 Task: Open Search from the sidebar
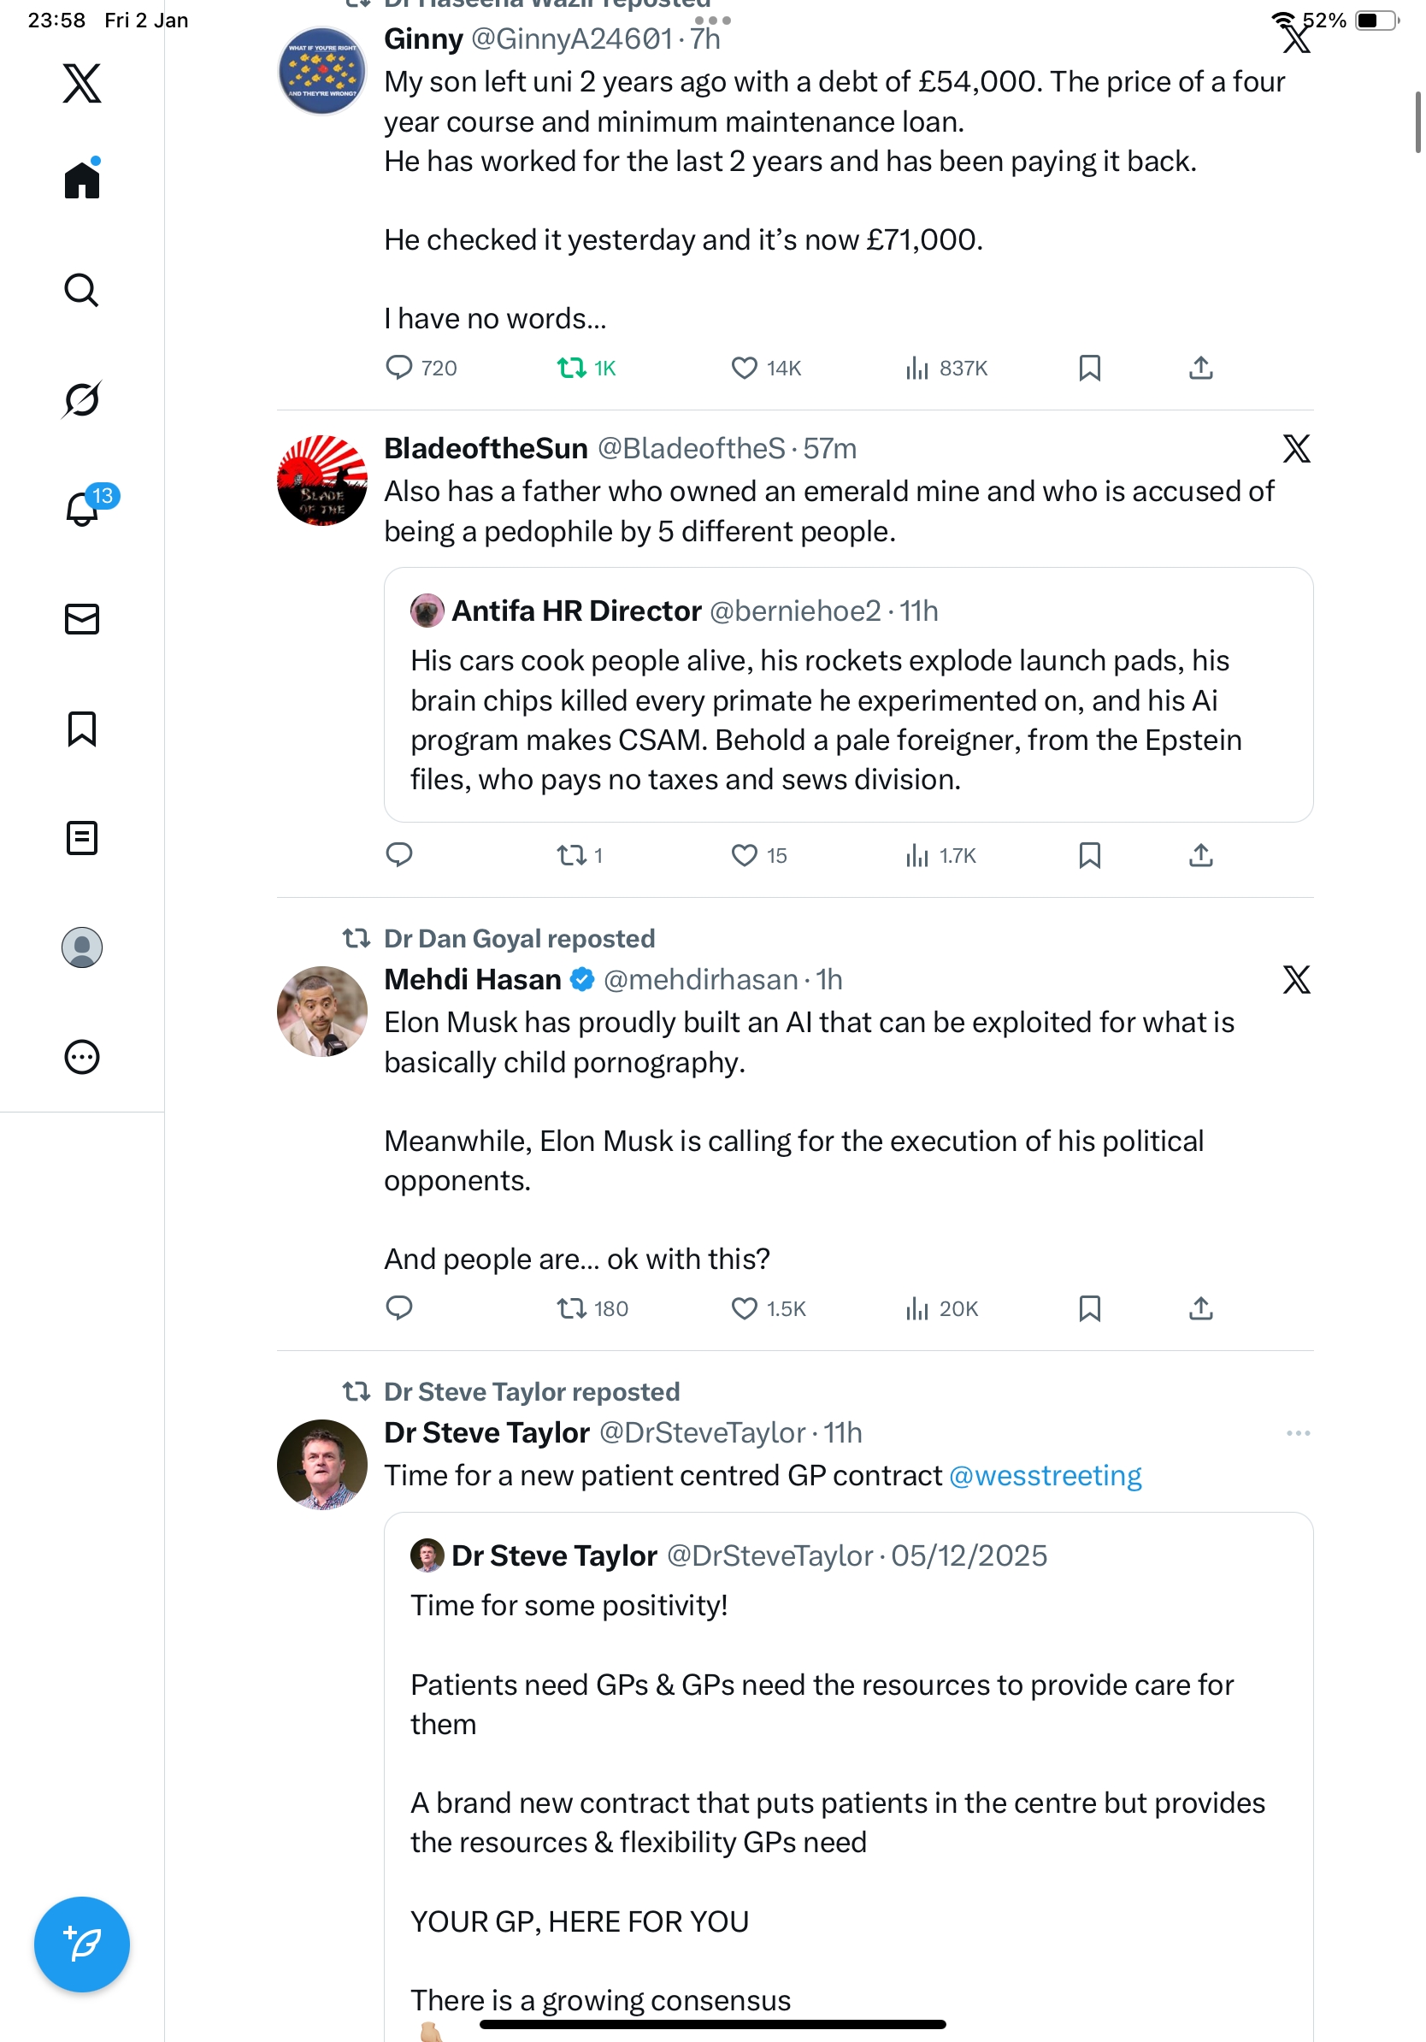(82, 290)
